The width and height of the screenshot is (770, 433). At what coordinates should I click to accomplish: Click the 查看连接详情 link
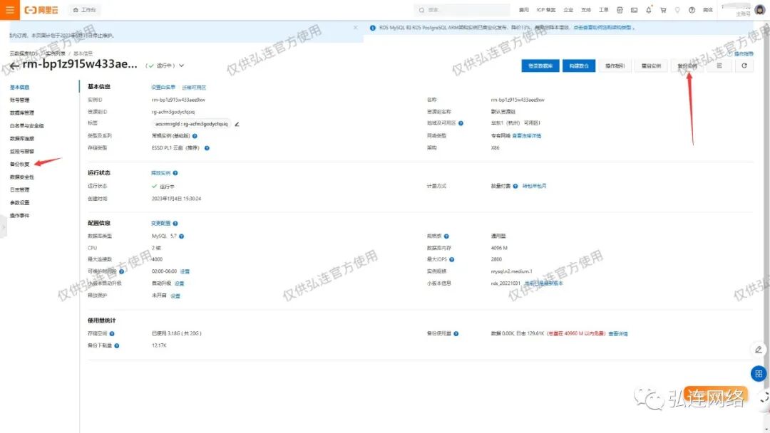coord(526,136)
